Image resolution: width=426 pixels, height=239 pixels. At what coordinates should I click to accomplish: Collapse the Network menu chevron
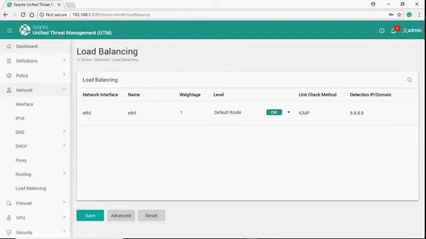[64, 89]
